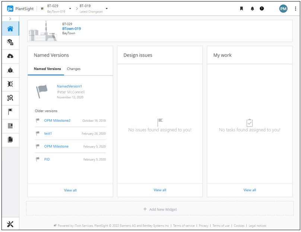Screen dimensions: 301x232
Task: Switch to the Changes tab
Action: click(73, 69)
